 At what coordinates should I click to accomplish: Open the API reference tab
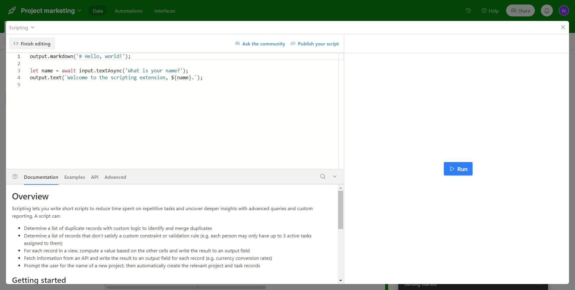pos(95,177)
